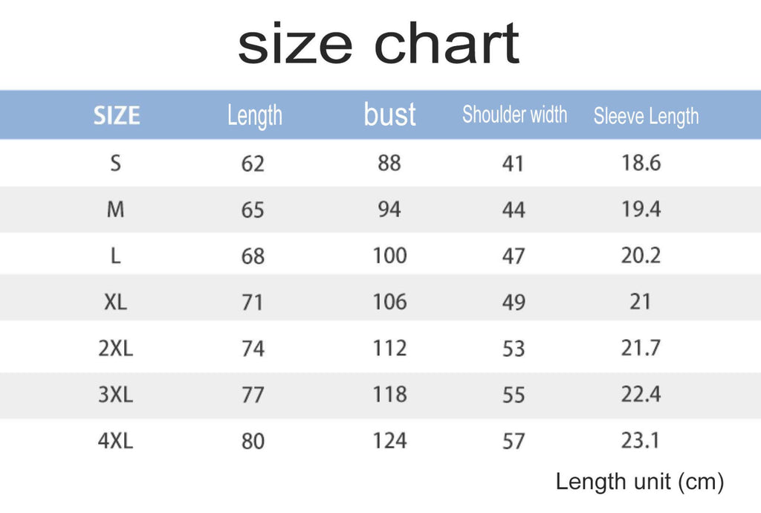761x513 pixels.
Task: Click the "Length unit (cm)" note
Action: pos(639,482)
